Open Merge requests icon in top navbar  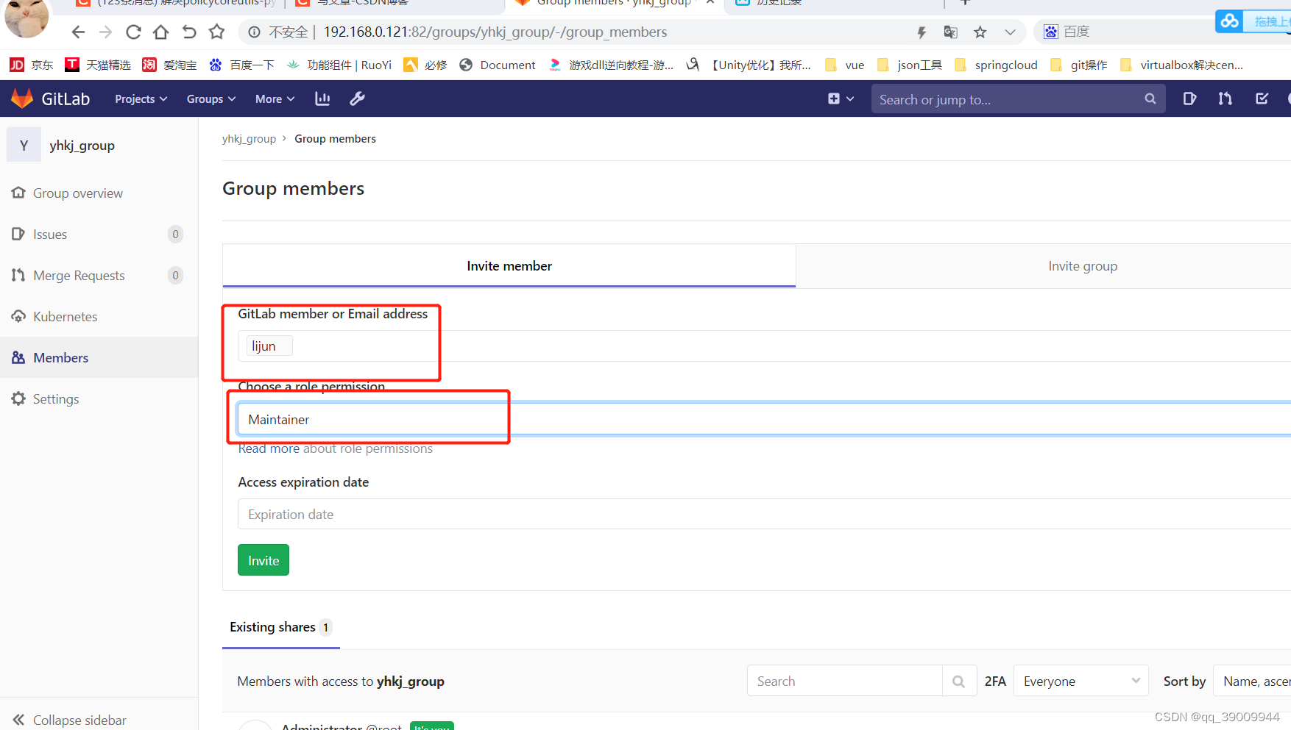(x=1225, y=99)
